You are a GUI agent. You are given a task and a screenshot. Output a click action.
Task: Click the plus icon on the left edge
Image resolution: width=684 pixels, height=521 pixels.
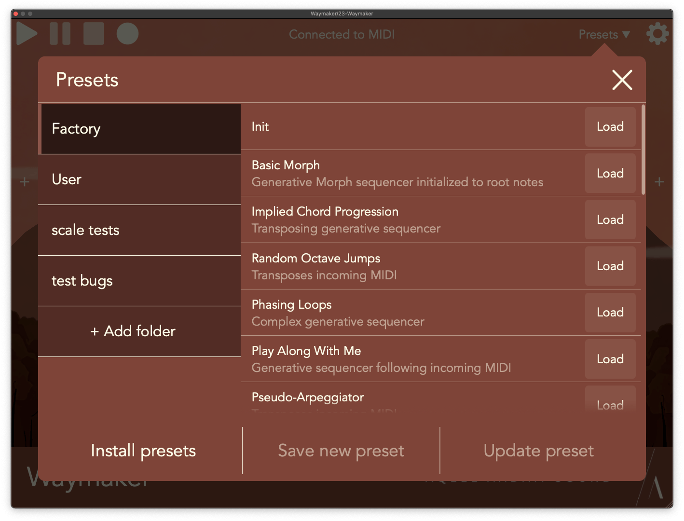point(24,182)
